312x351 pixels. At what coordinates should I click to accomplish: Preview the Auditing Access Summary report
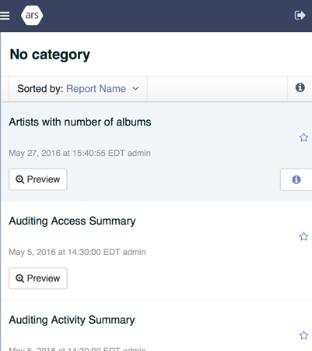click(38, 278)
